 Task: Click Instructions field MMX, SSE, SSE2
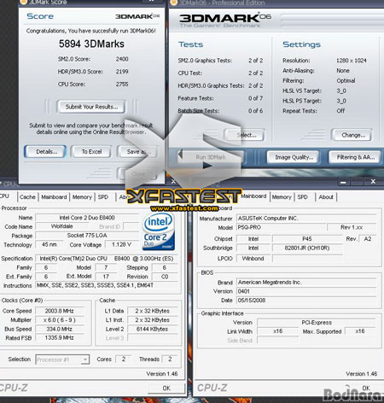(107, 285)
